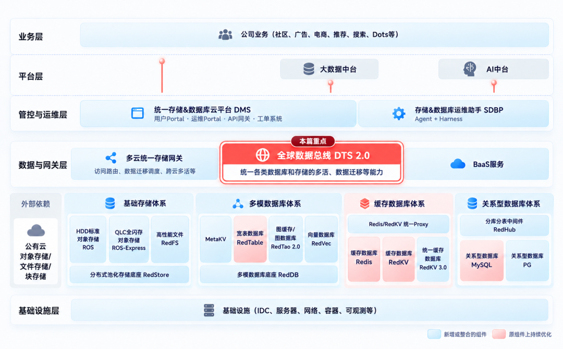Select the share icon beside 多云统一存储网关
Screen dimensions: 563x349
click(111, 158)
